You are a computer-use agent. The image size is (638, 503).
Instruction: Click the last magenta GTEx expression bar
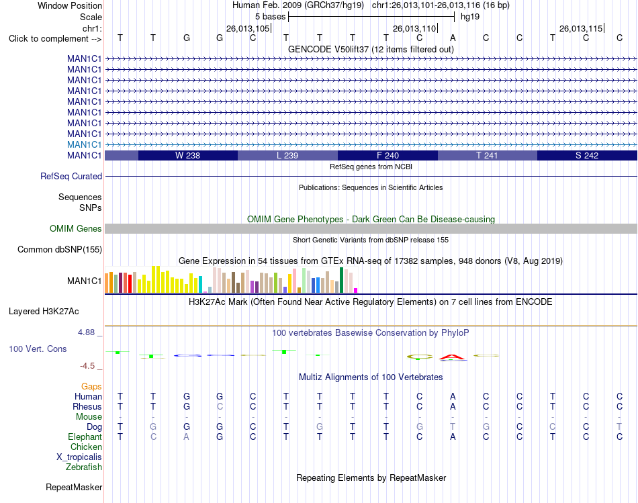coord(356,291)
